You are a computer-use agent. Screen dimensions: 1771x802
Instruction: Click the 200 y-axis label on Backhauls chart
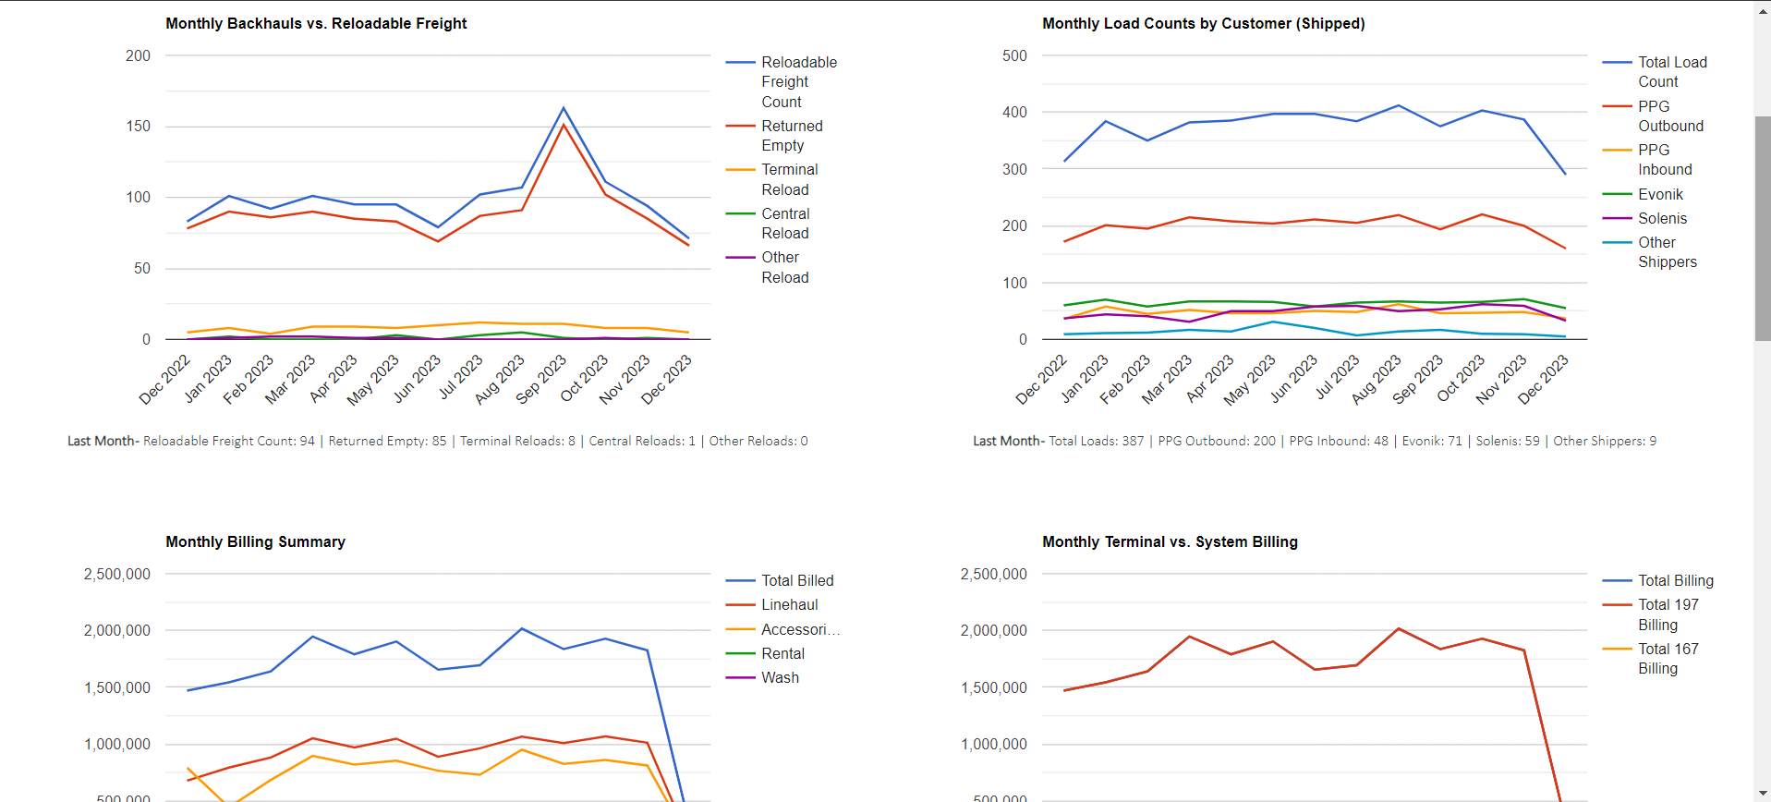pos(138,55)
